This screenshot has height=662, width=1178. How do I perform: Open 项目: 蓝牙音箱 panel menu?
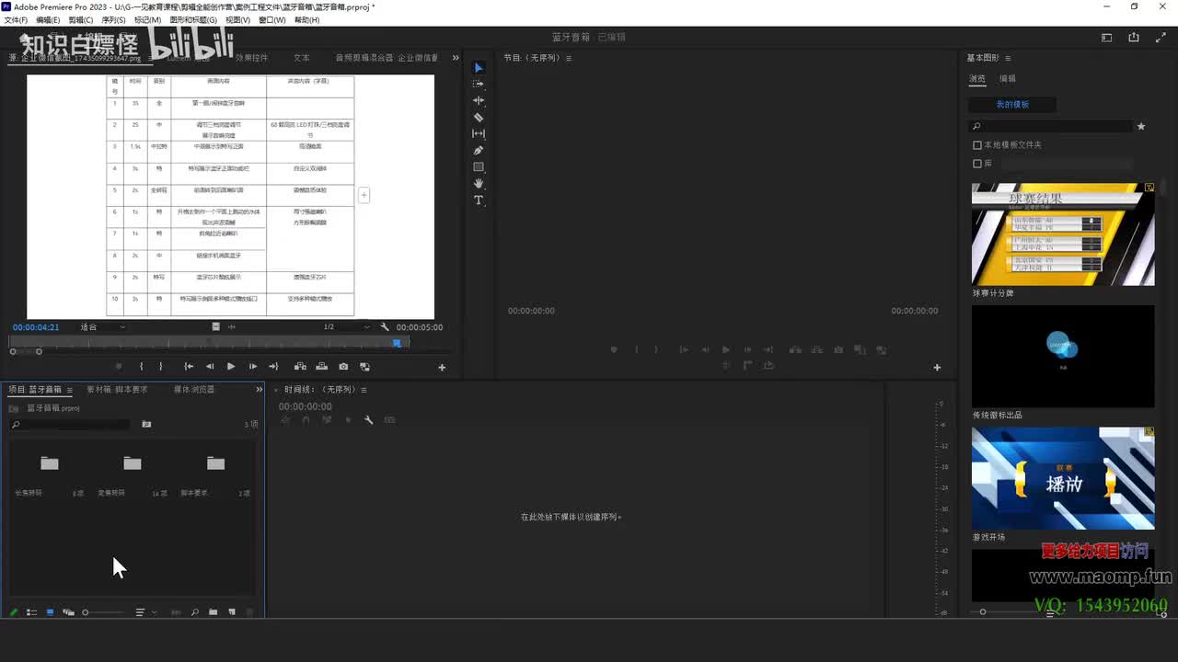click(71, 390)
